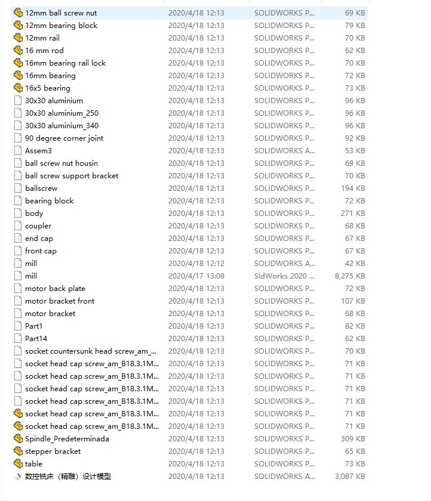Select the motor bracket front file name
Screen dimensions: 431x501
[x=60, y=301]
